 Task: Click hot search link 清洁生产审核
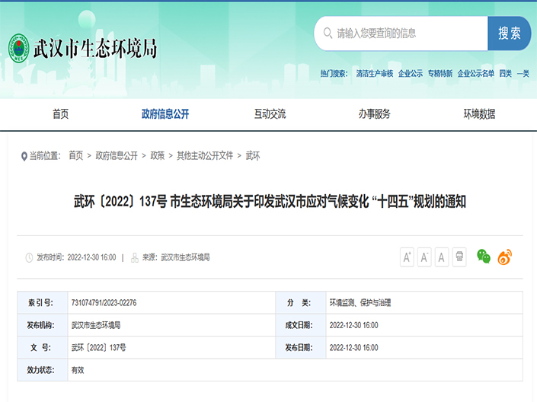pos(374,74)
